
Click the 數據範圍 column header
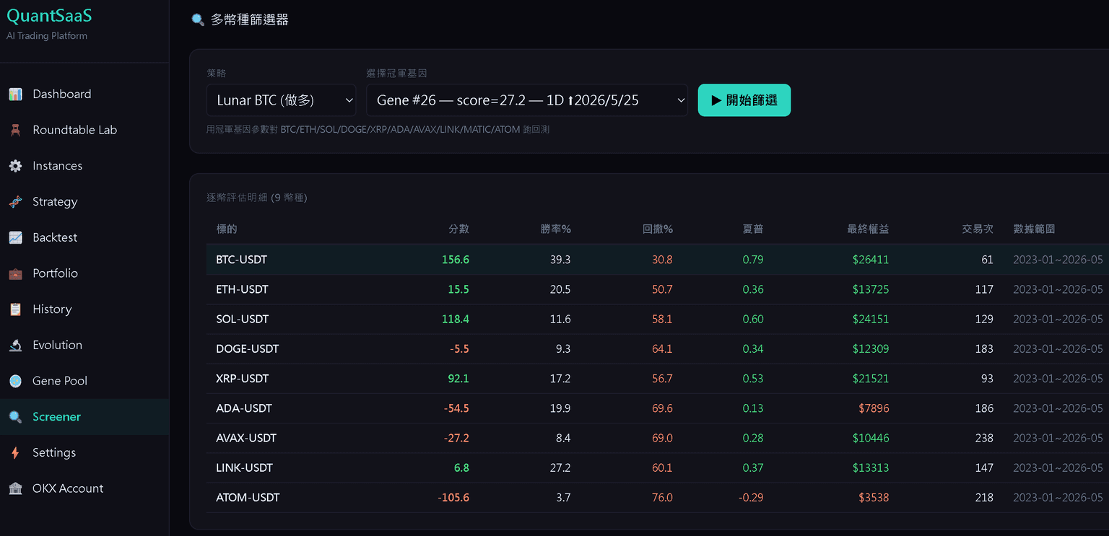pos(1034,229)
